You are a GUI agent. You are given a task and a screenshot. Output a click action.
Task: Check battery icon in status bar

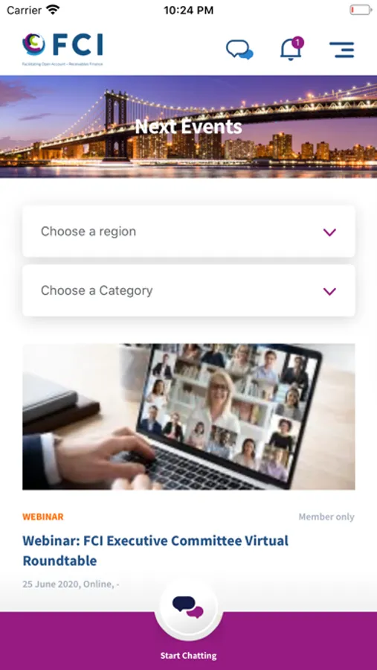[361, 10]
